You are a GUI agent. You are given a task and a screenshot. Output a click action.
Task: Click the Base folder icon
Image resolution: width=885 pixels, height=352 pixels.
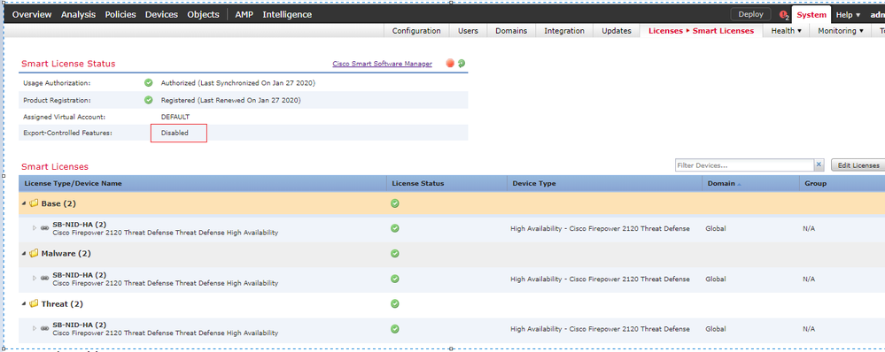(34, 203)
